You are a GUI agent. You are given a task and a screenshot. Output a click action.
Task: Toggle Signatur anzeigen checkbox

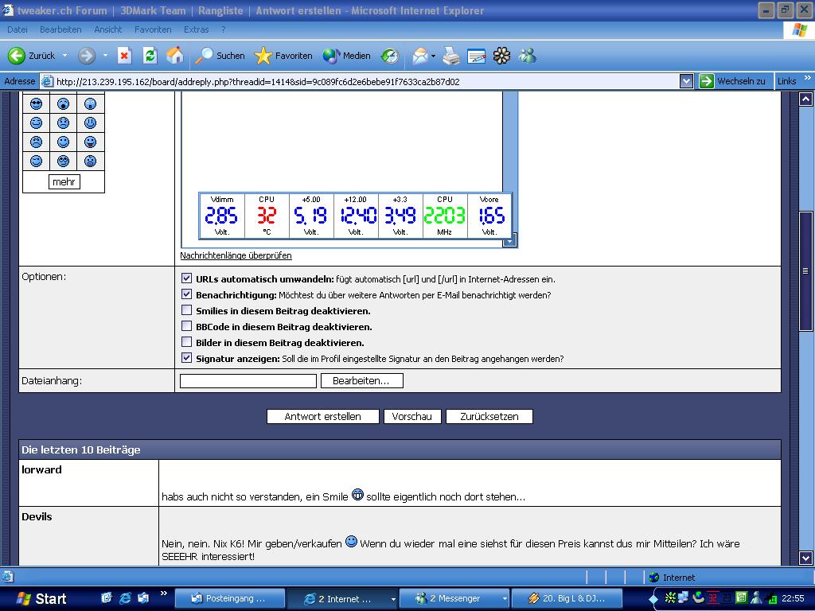[x=187, y=358]
